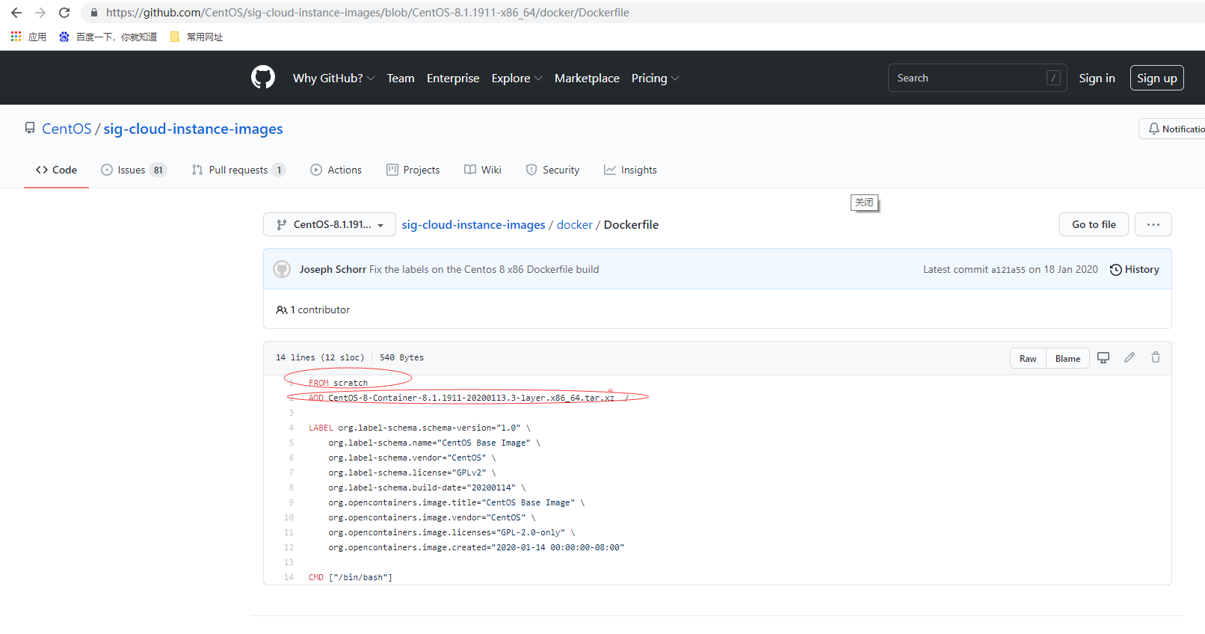
Task: Click the text '1 contributor'
Action: pos(320,310)
